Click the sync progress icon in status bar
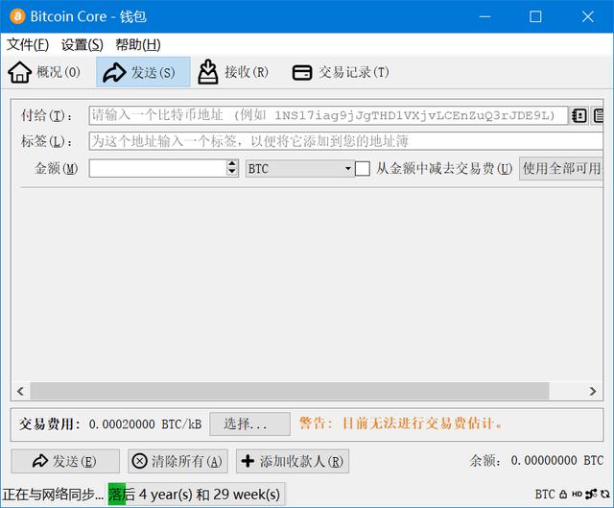The height and width of the screenshot is (508, 614). tap(605, 495)
